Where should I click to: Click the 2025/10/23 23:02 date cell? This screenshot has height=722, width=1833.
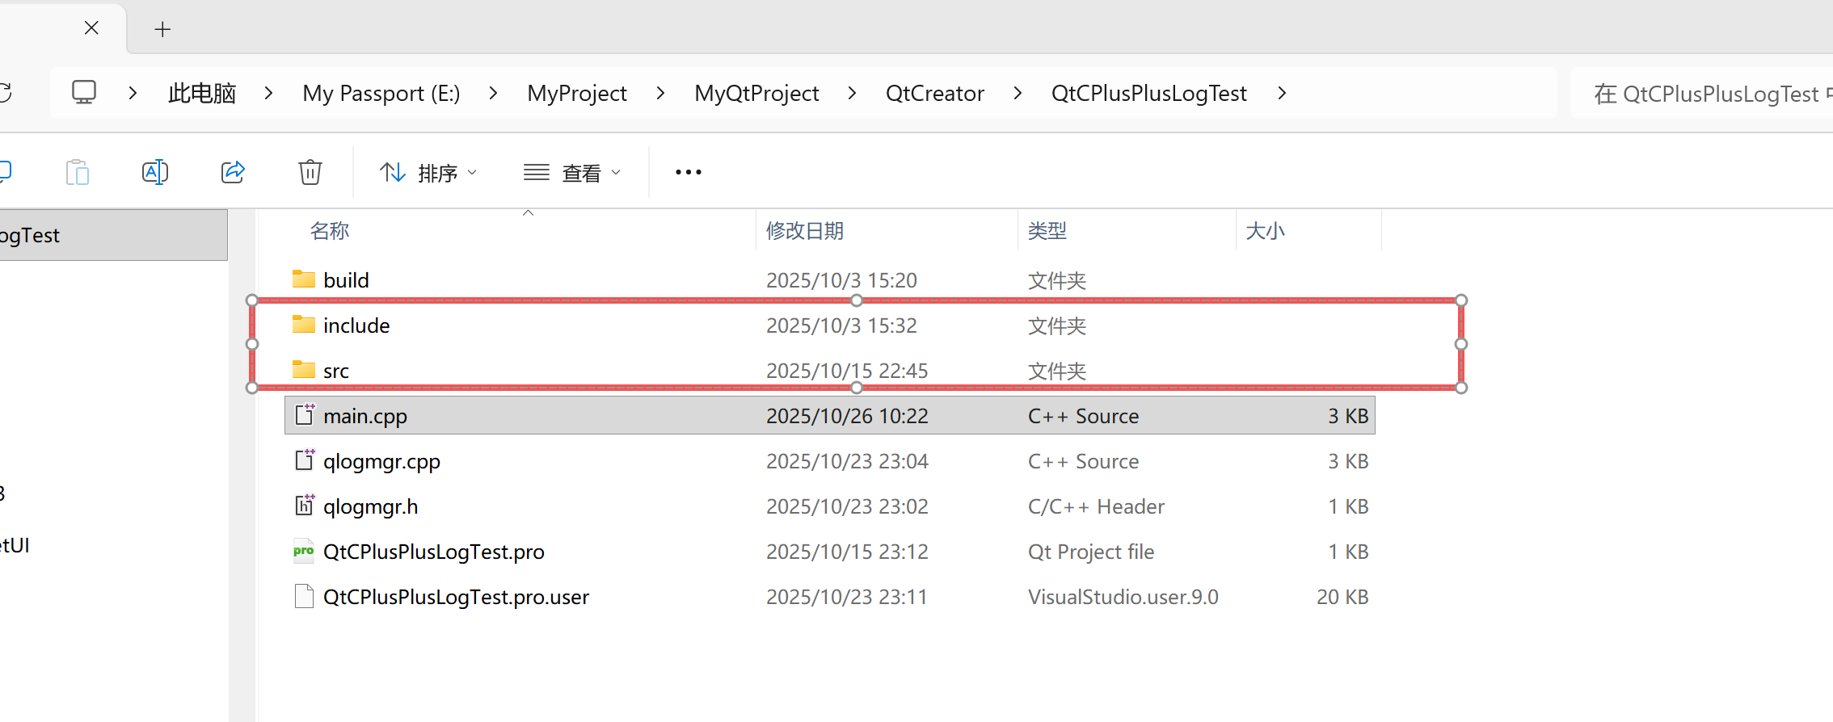coord(847,506)
